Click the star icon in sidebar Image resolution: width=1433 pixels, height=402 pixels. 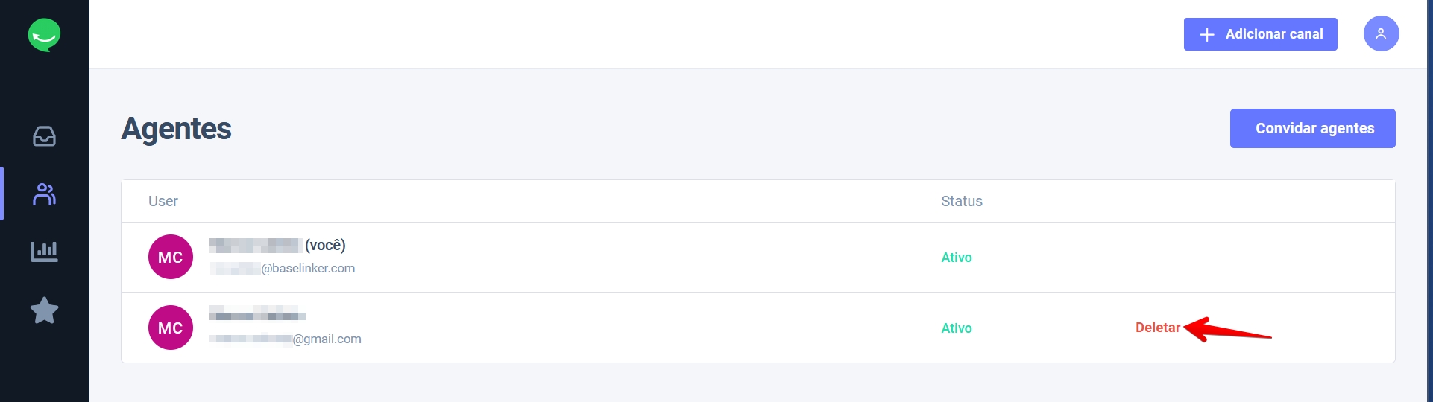pos(44,310)
